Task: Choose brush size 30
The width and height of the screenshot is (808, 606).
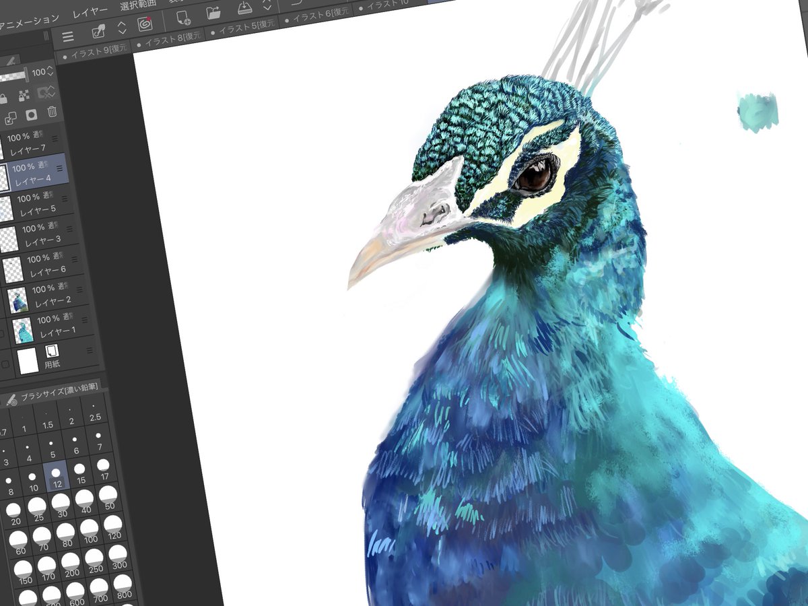Action: click(x=61, y=506)
